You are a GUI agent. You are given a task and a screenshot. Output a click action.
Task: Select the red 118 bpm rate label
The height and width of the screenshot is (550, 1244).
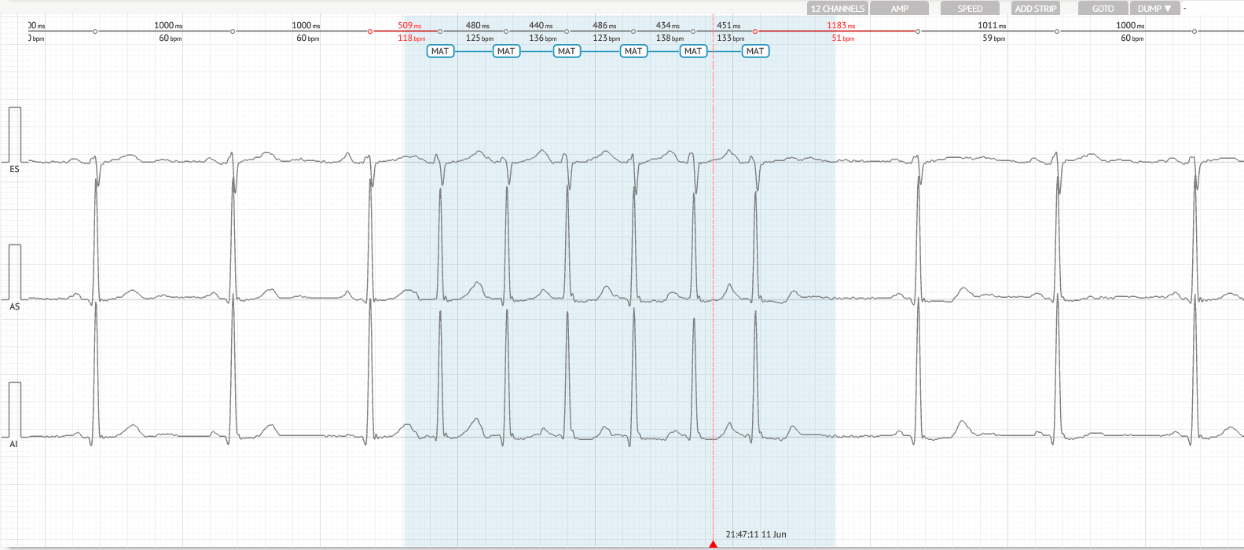pyautogui.click(x=411, y=38)
